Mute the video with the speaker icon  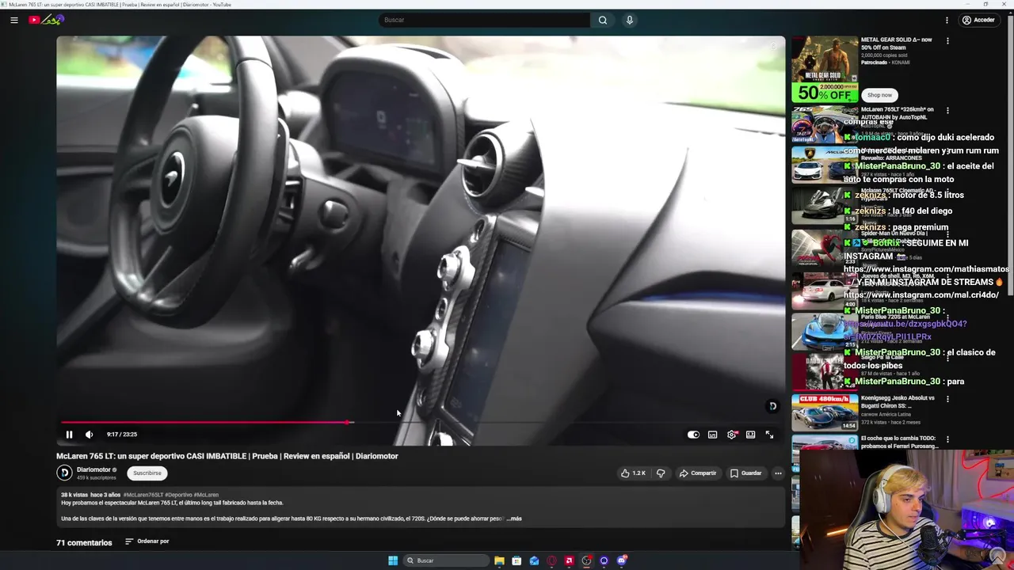click(x=89, y=435)
